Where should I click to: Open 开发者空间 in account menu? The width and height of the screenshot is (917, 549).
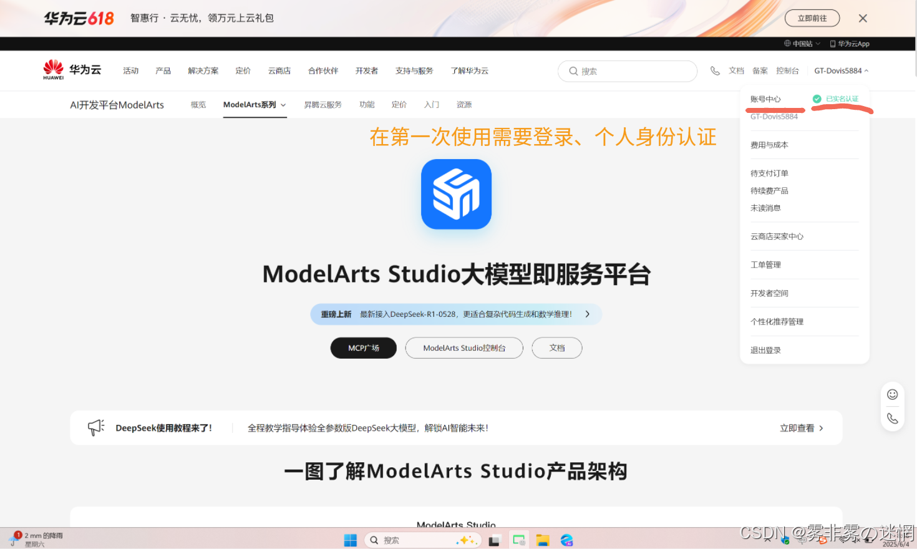[769, 293]
